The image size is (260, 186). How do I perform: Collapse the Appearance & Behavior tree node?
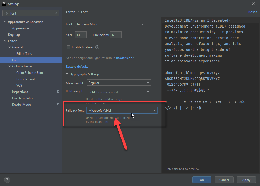5,22
